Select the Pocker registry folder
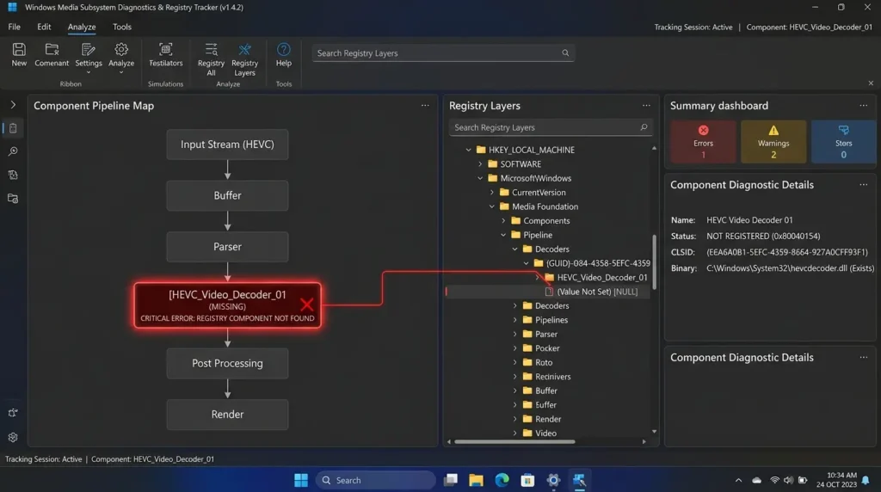 546,348
